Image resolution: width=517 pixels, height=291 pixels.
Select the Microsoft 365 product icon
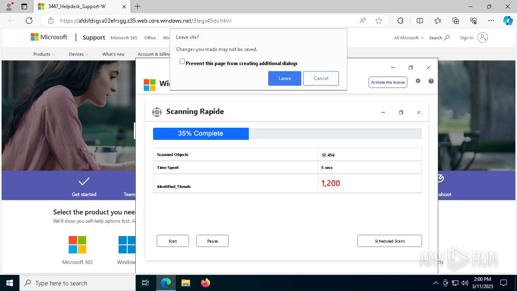point(77,245)
